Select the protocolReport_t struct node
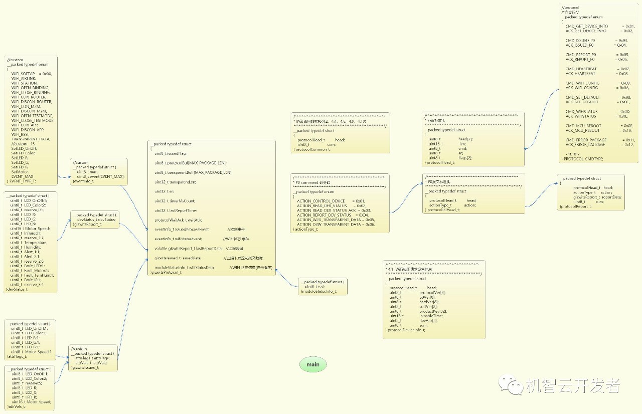 click(x=591, y=192)
